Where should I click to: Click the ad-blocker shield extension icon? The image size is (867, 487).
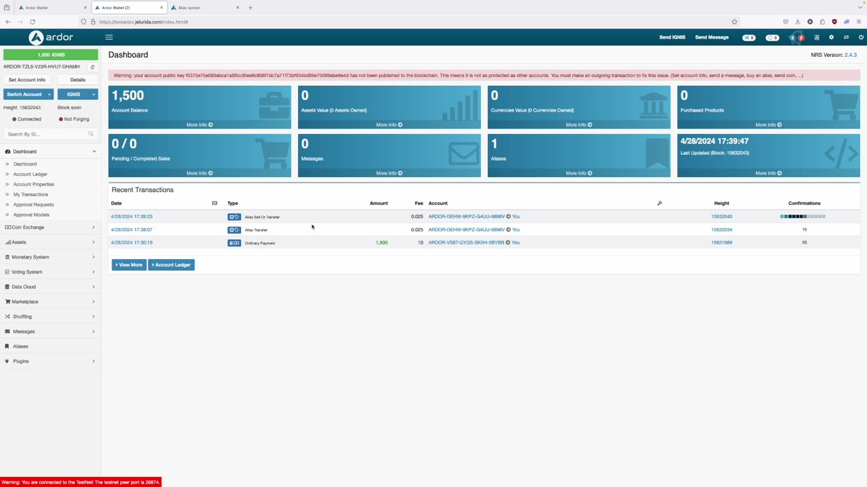click(x=834, y=22)
